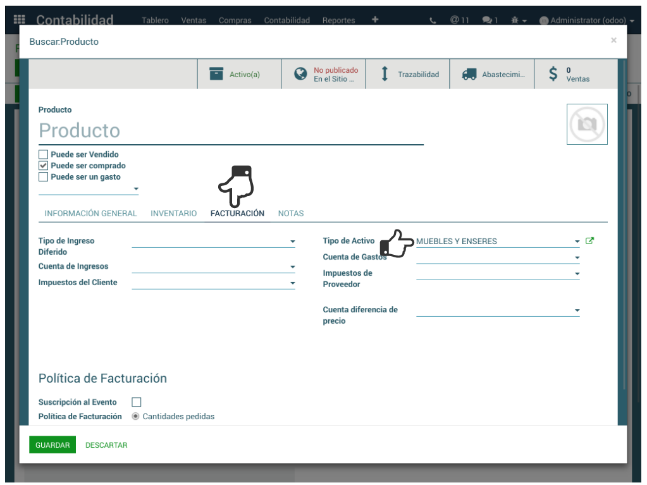This screenshot has width=647, height=485.
Task: Open Trazabilidad via the up-down arrow icon
Action: (385, 74)
